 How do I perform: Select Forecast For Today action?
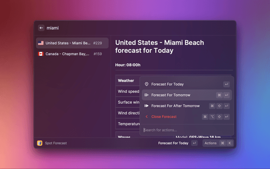coord(167,84)
